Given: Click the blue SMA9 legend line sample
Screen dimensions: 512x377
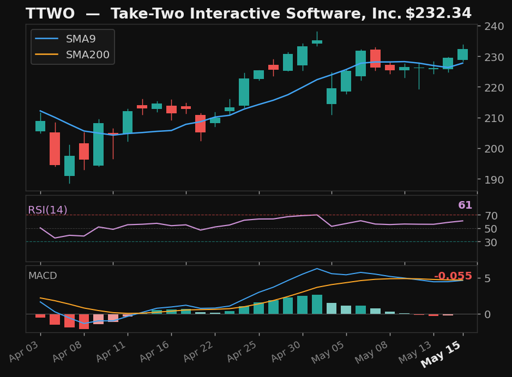Looking at the screenshot, I should point(47,39).
